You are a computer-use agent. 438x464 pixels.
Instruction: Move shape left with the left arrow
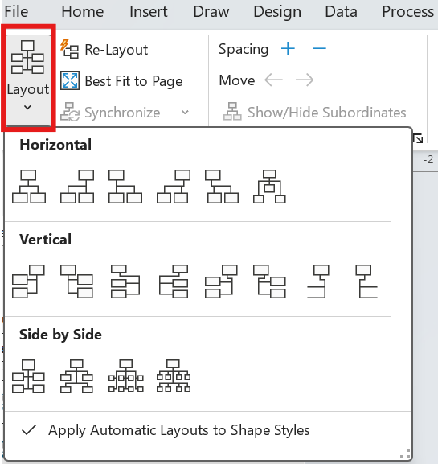[273, 80]
